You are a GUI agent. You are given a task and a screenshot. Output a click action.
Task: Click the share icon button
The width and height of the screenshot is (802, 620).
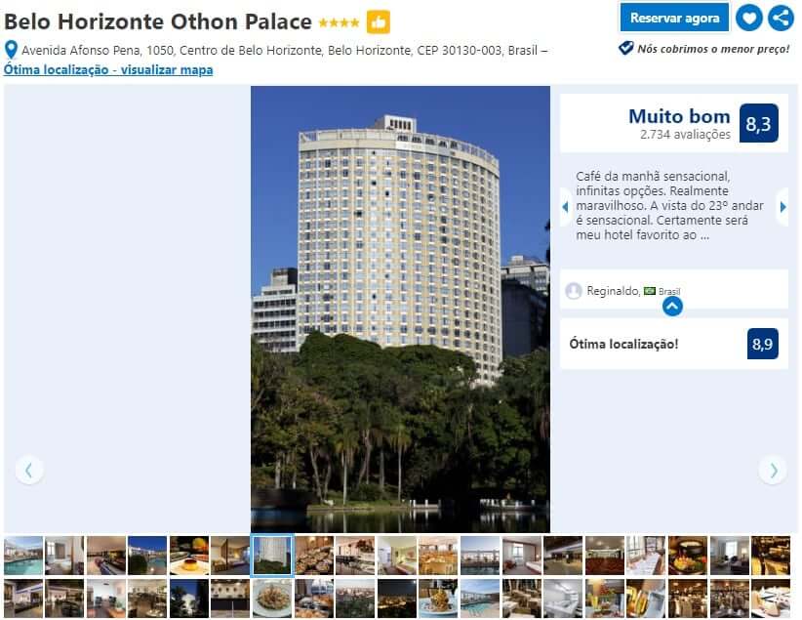(781, 18)
